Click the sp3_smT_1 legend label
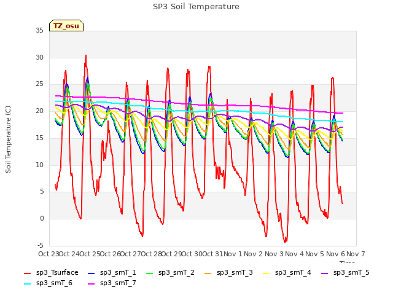 click(118, 272)
